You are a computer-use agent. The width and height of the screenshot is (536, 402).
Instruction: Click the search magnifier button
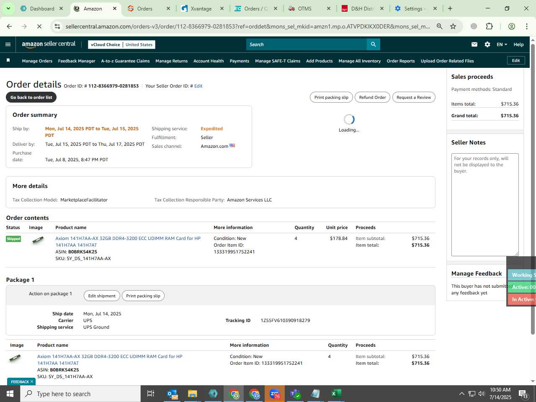click(373, 44)
